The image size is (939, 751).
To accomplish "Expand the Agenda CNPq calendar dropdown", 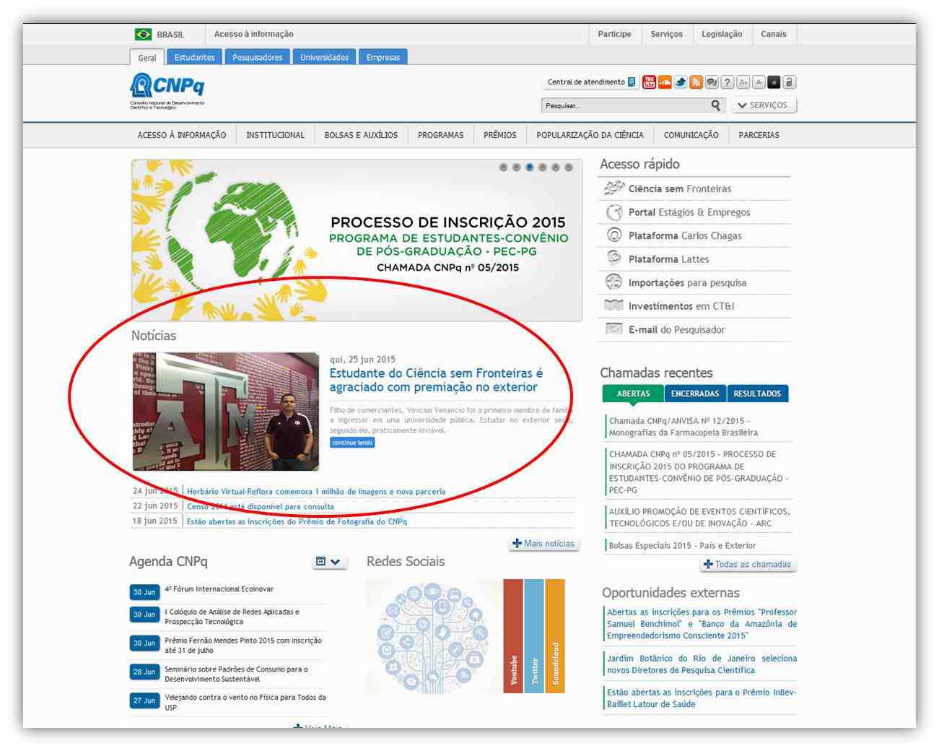I will (330, 562).
